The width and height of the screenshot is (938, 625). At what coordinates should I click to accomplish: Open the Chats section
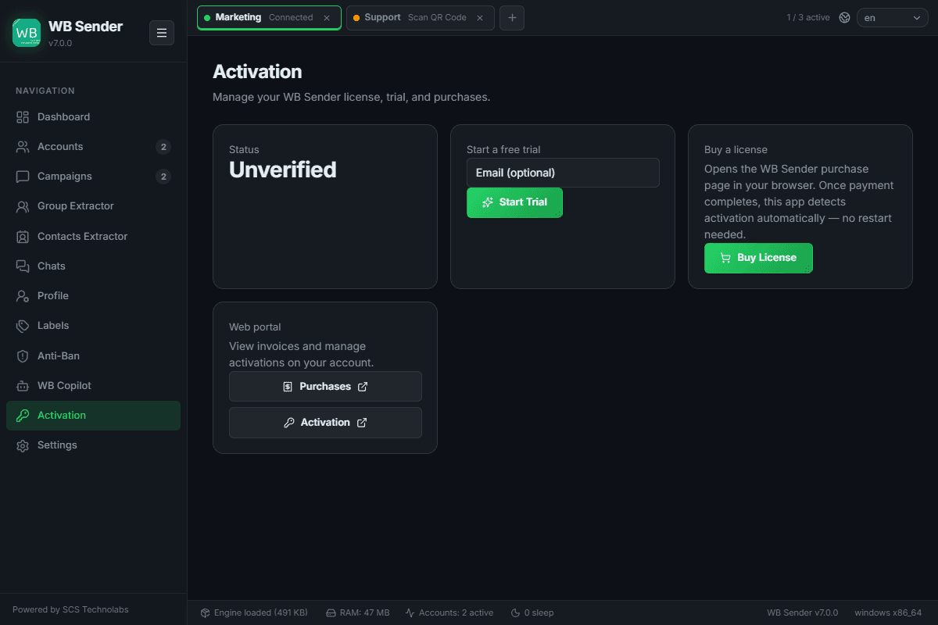[93, 266]
